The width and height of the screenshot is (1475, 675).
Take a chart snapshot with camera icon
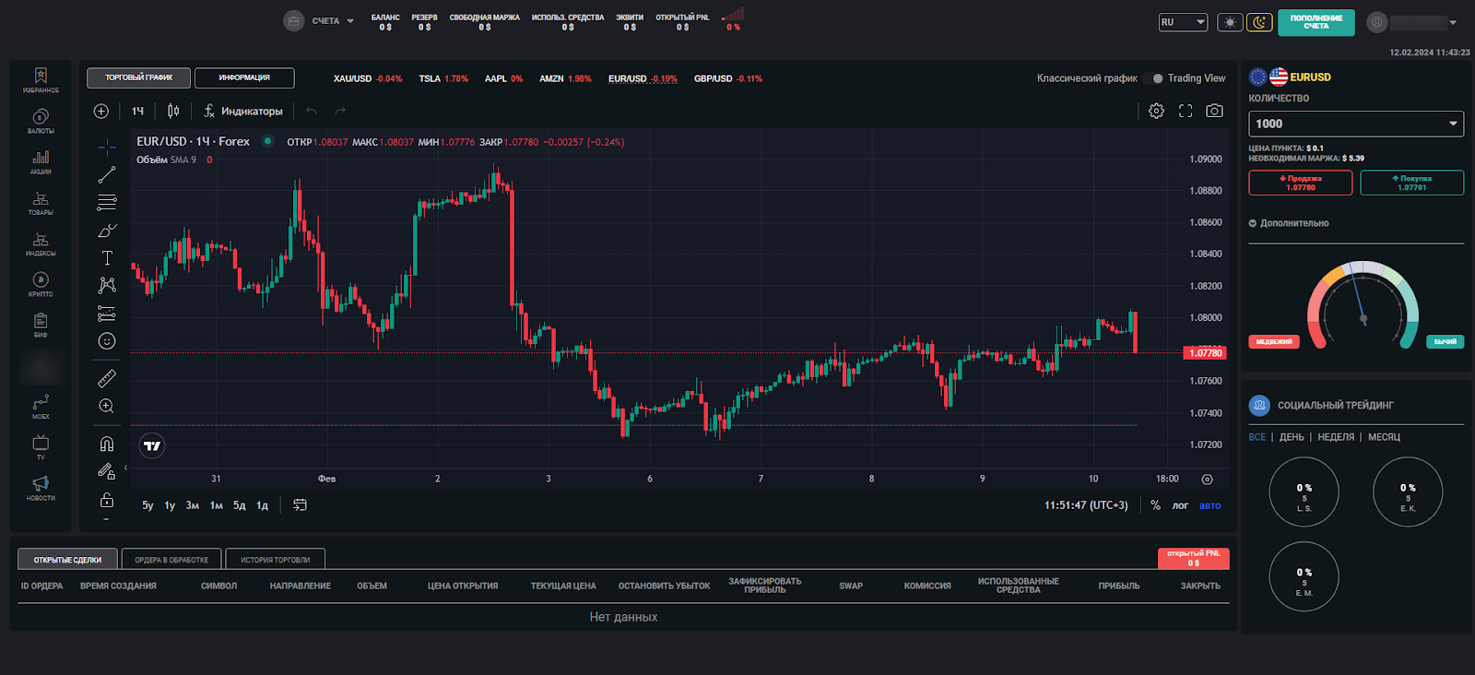(x=1214, y=111)
